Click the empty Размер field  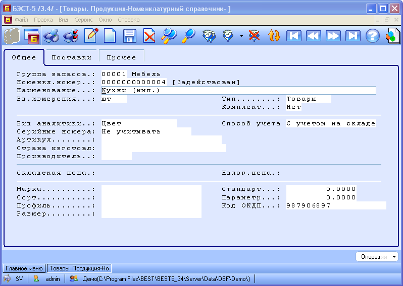tap(152, 213)
